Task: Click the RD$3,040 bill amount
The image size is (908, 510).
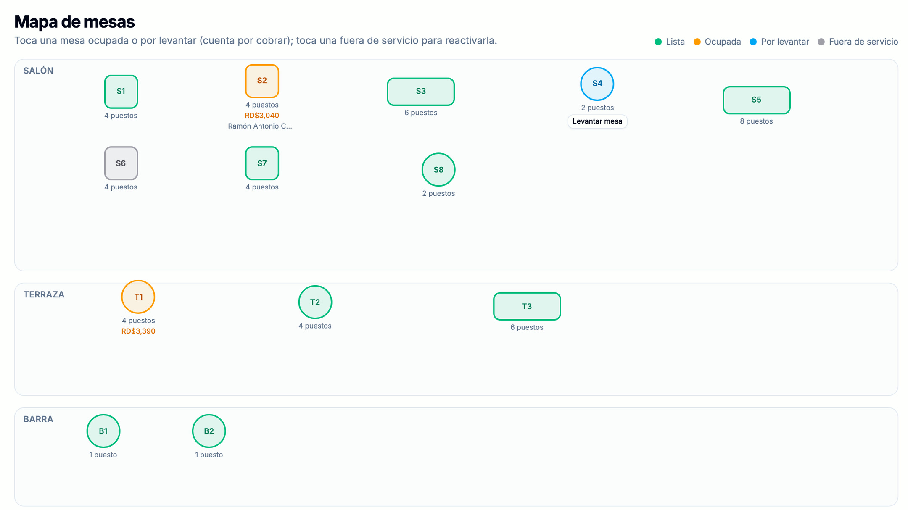Action: (x=262, y=116)
